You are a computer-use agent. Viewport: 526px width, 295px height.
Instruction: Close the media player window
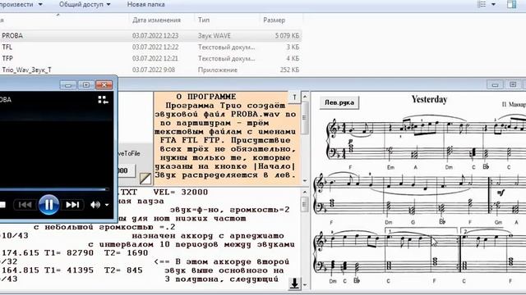(104, 85)
